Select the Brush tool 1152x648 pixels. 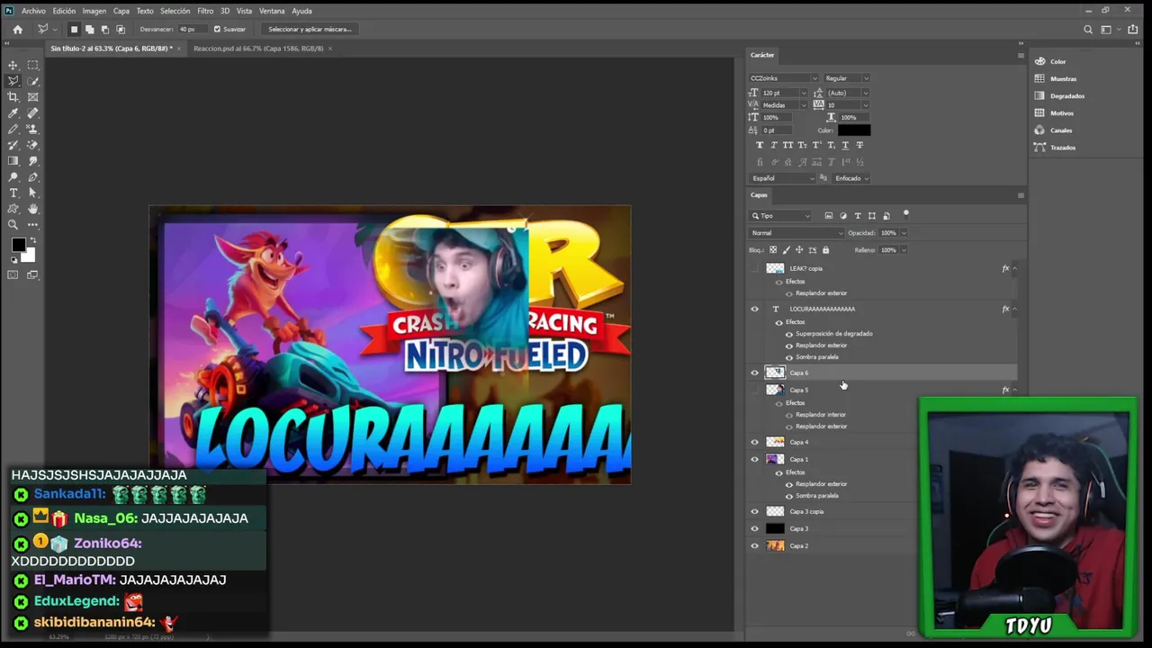click(x=13, y=130)
